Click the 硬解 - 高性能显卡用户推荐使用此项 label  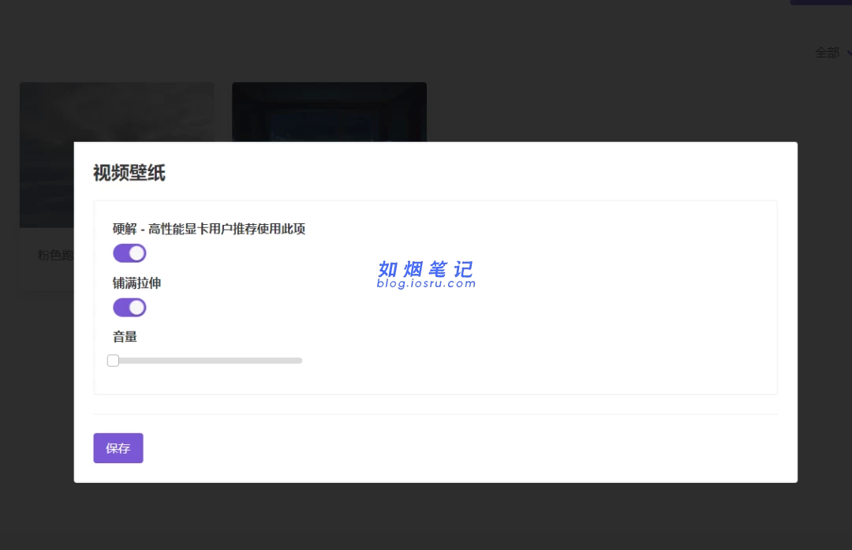click(x=208, y=229)
